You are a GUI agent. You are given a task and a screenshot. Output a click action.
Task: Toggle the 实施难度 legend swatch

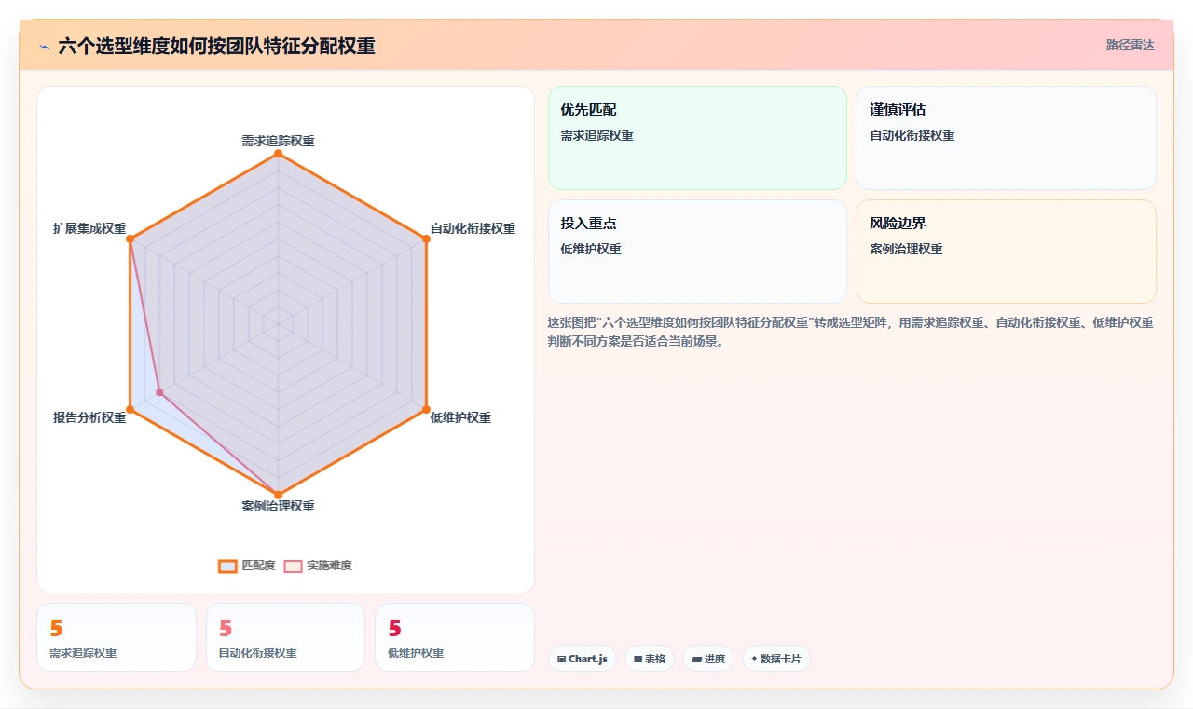click(294, 566)
